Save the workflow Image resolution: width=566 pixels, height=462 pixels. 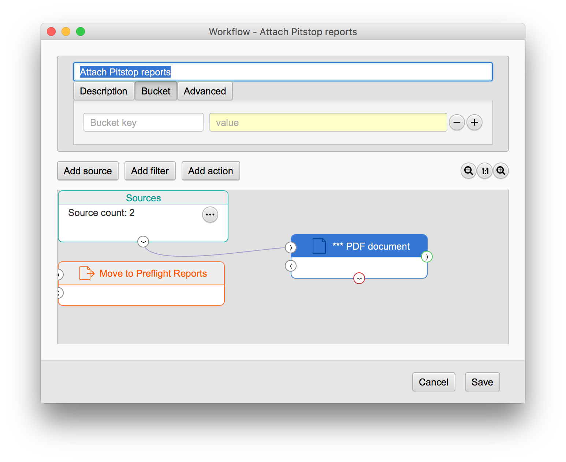(483, 382)
